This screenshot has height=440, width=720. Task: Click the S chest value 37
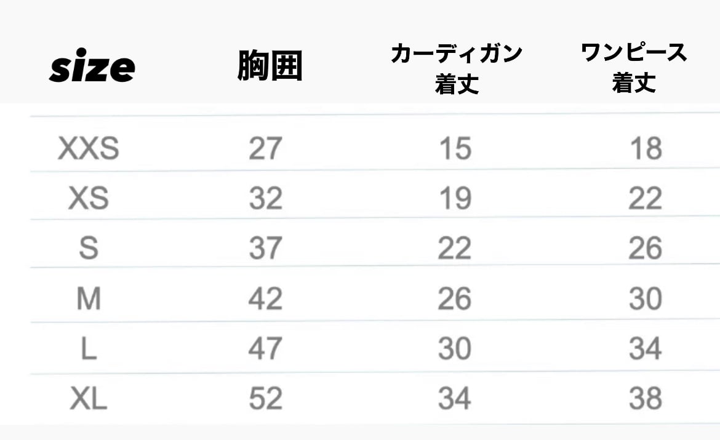tap(265, 249)
